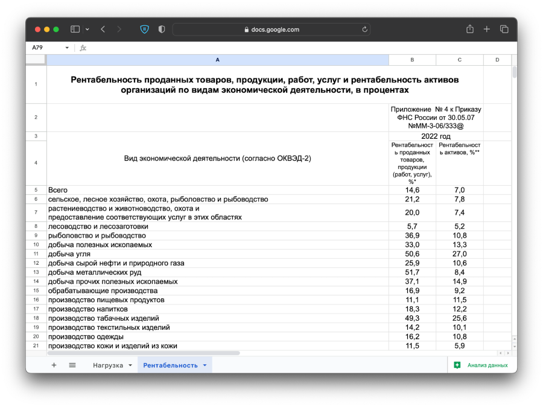Select the column B header
Screen dimensions: 543x407
point(412,60)
